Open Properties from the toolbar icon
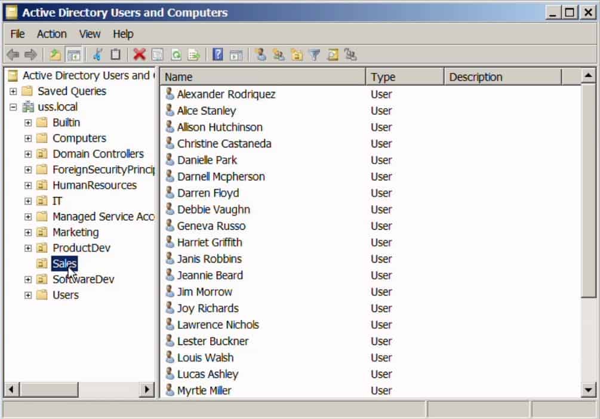Image resolution: width=600 pixels, height=419 pixels. [157, 55]
